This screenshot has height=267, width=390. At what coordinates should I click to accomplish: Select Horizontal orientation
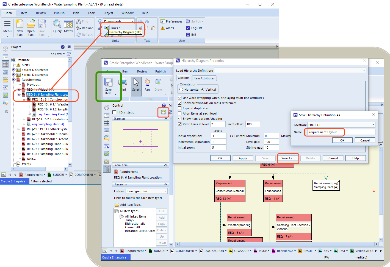tap(181, 90)
